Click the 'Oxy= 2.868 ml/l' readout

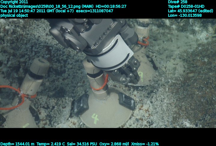[114, 144]
